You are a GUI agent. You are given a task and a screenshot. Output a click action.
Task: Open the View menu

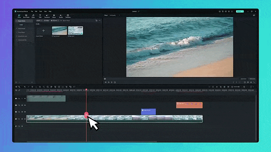pos(45,11)
